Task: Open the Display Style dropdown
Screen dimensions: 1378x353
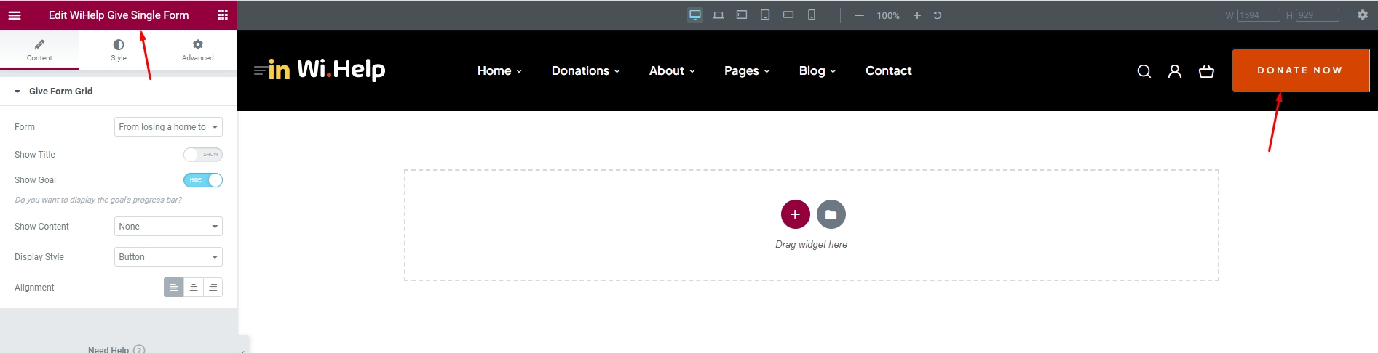Action: point(168,257)
